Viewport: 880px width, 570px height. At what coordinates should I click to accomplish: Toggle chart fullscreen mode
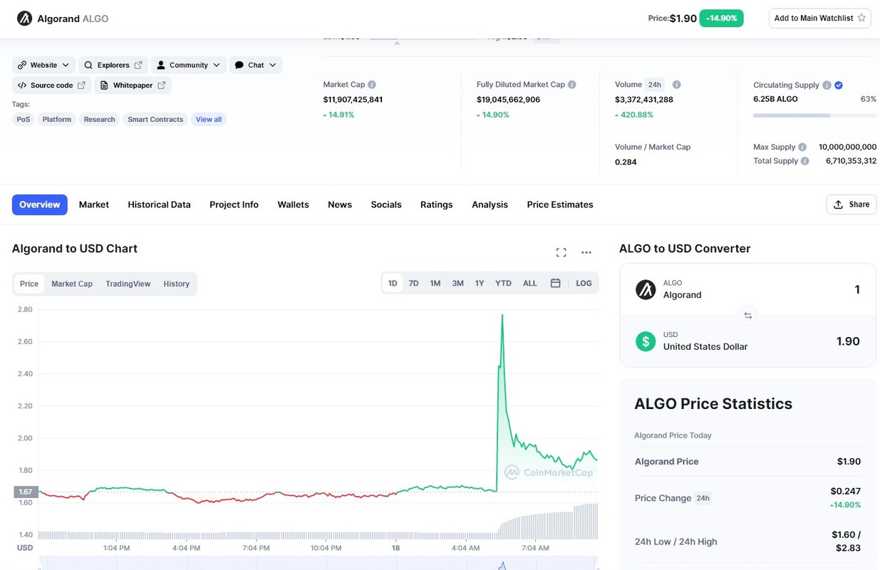point(561,252)
